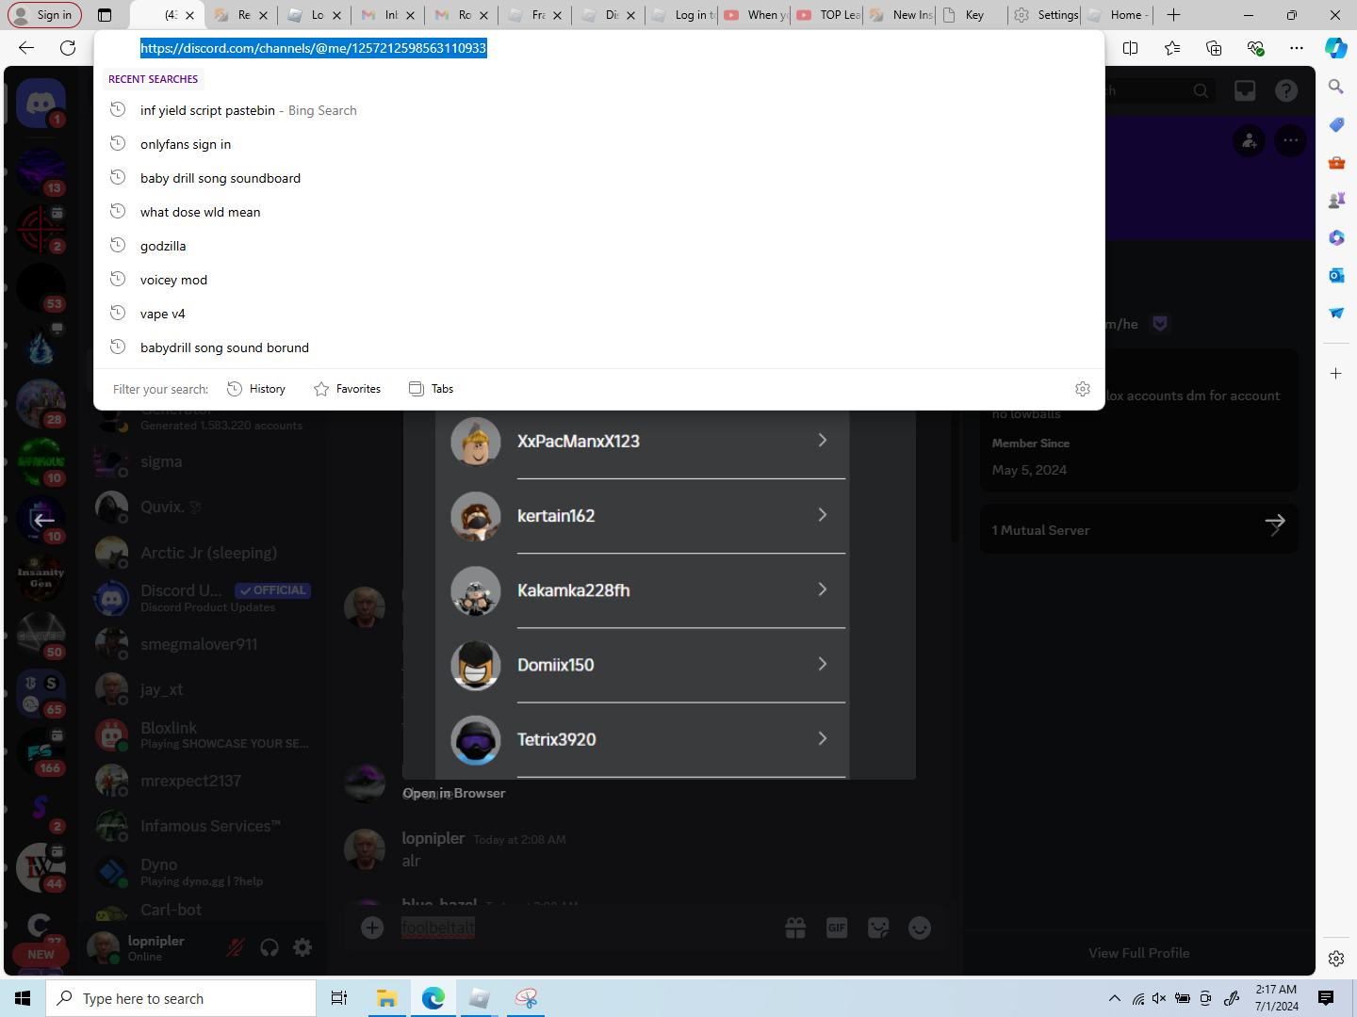Click the gift Nitro icon in message bar
This screenshot has height=1017, width=1357.
coord(795,928)
